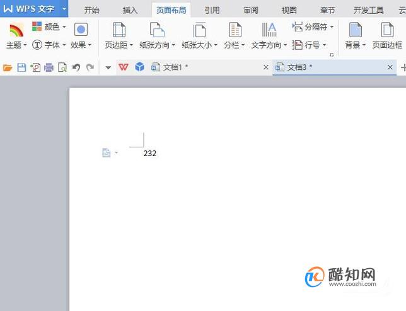This screenshot has width=406, height=311.
Task: Redo the last undone action
Action: [x=90, y=68]
